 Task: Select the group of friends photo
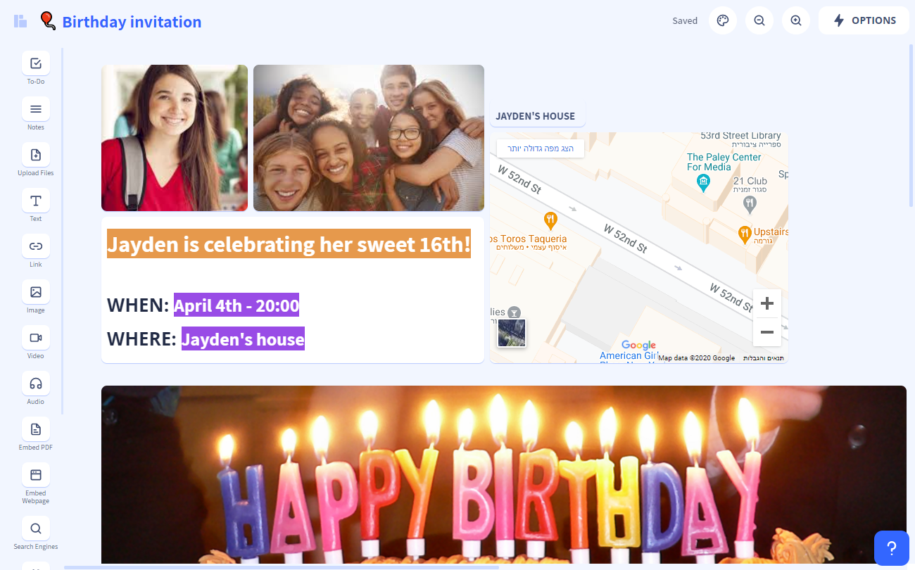(x=369, y=138)
